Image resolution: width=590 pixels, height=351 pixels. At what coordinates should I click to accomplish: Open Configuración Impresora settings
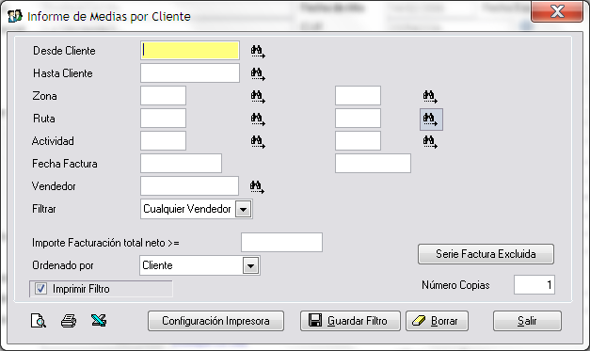click(x=216, y=321)
